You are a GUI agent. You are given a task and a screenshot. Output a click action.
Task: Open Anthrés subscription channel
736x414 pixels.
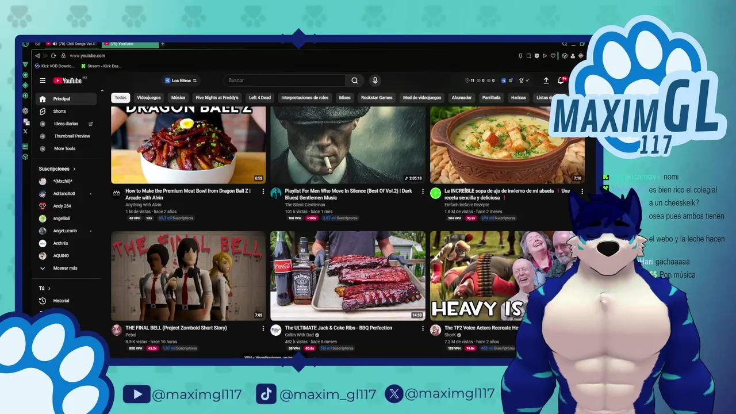point(67,243)
